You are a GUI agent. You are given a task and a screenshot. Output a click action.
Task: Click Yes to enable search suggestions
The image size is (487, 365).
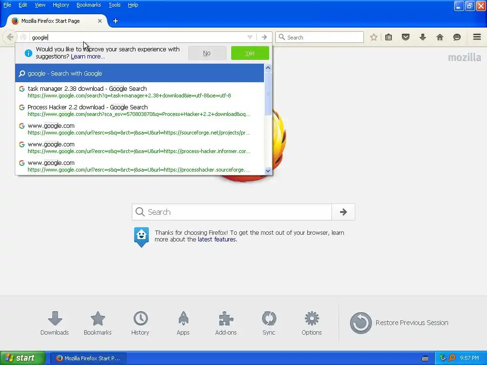[x=250, y=53]
